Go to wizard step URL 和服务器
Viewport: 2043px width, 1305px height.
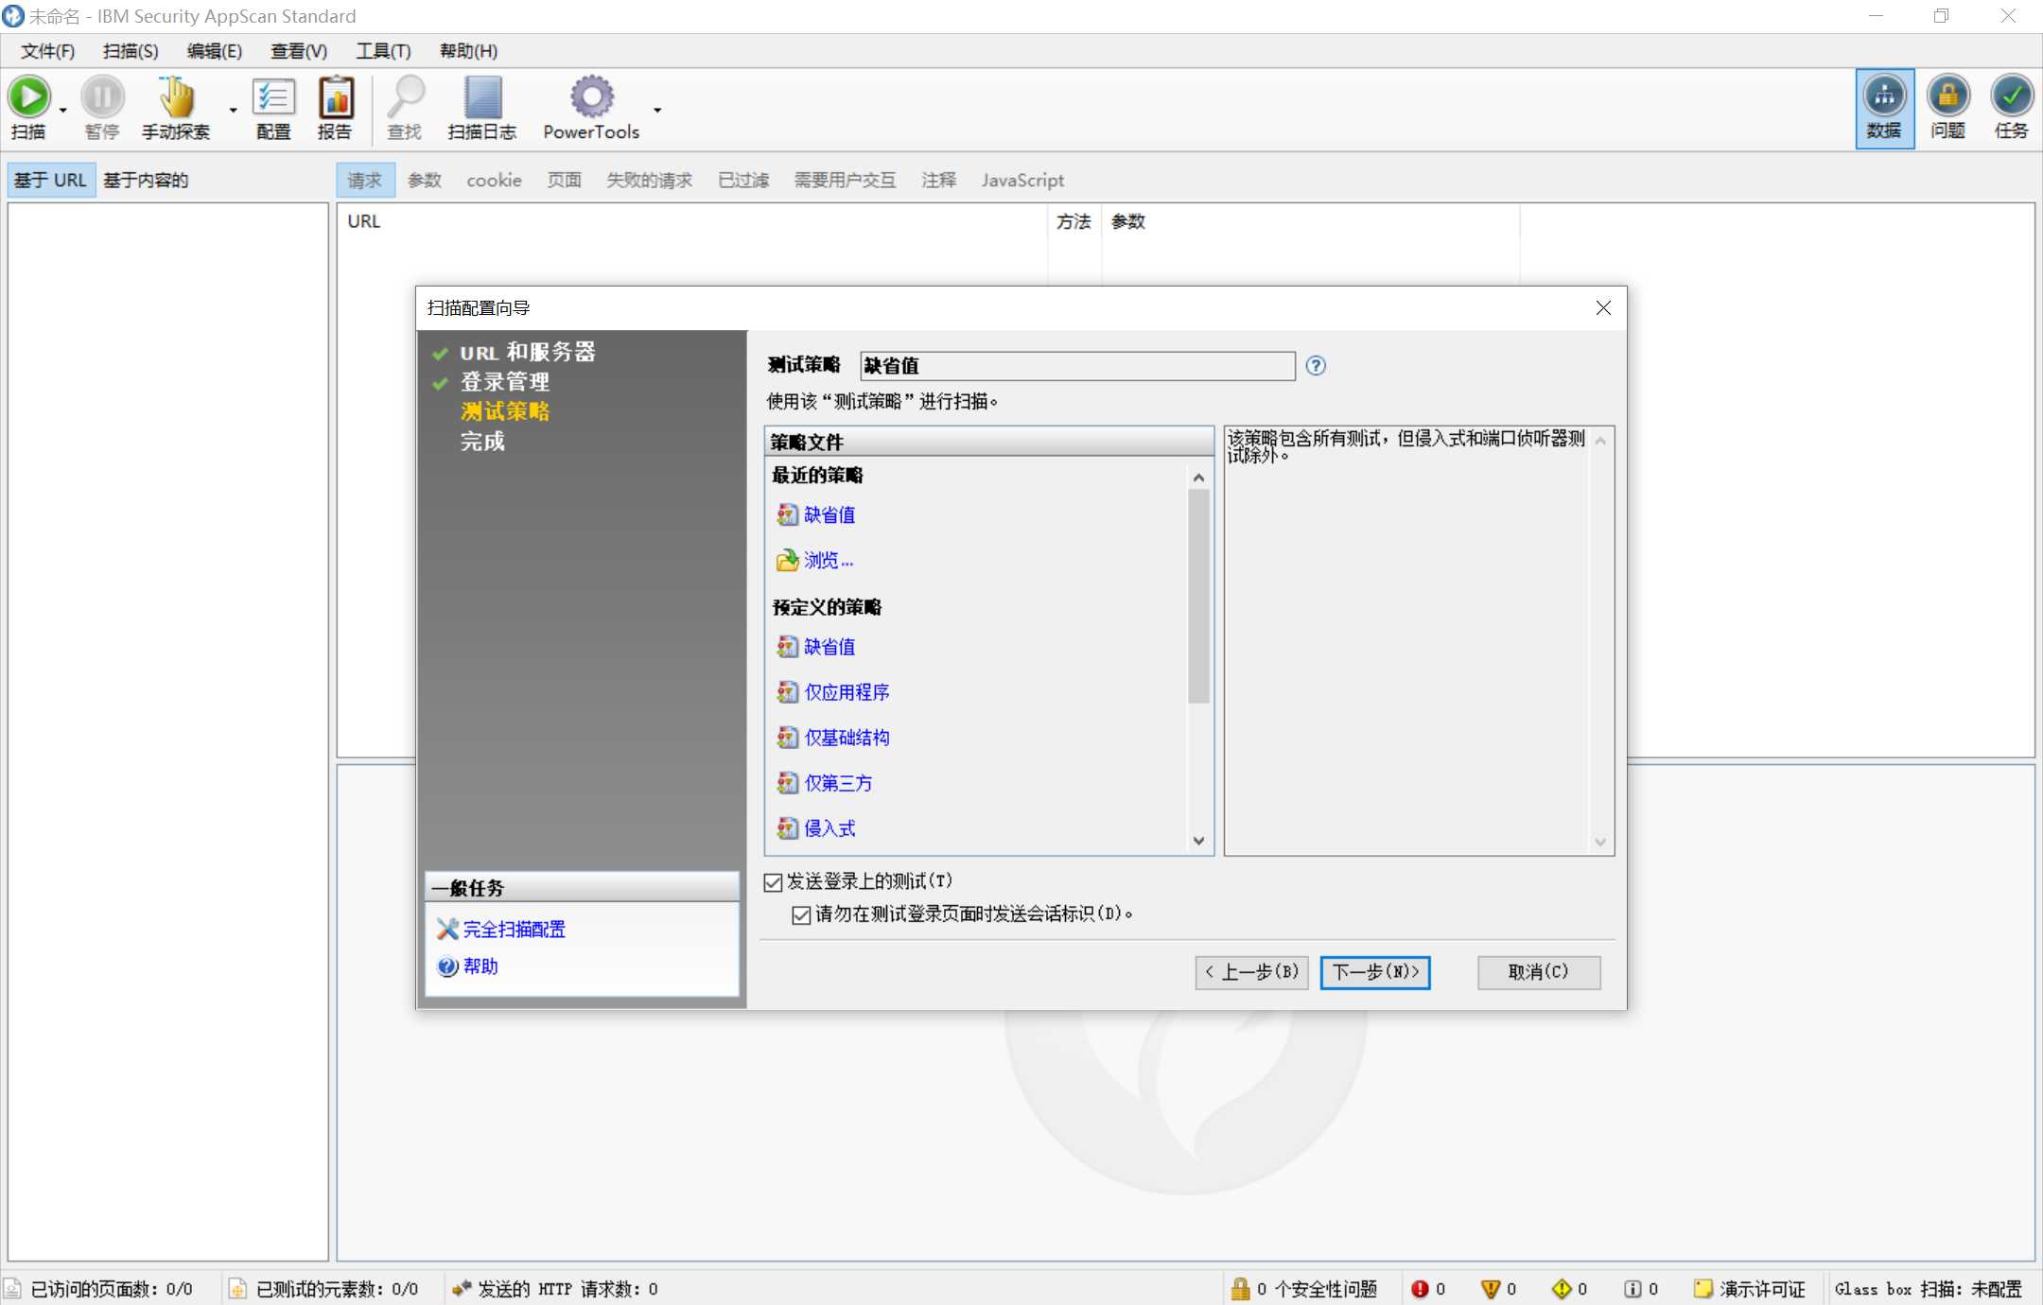tap(528, 352)
